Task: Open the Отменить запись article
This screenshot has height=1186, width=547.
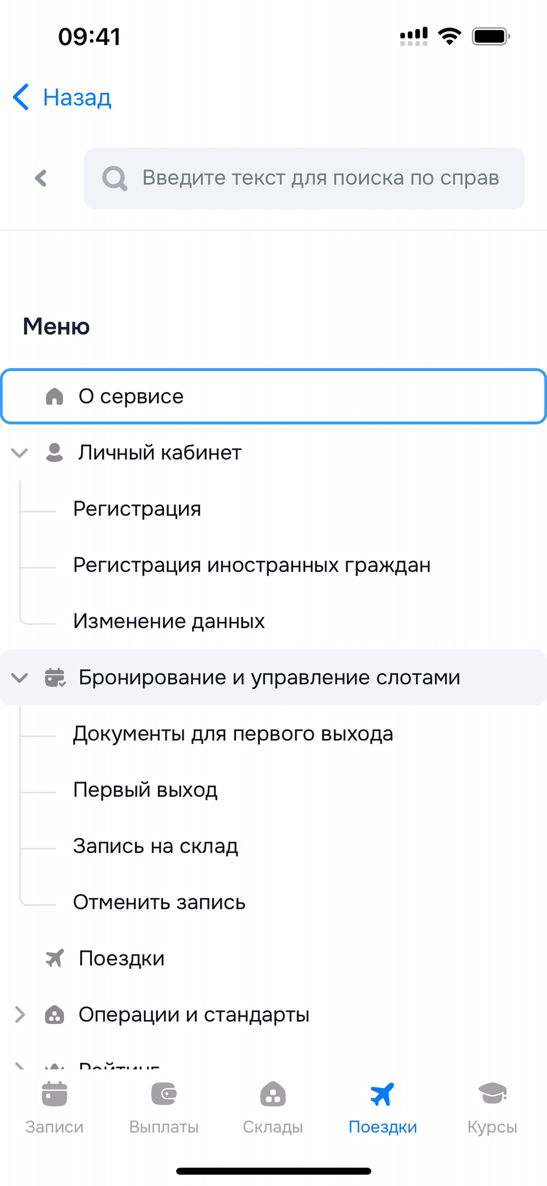Action: pyautogui.click(x=159, y=902)
